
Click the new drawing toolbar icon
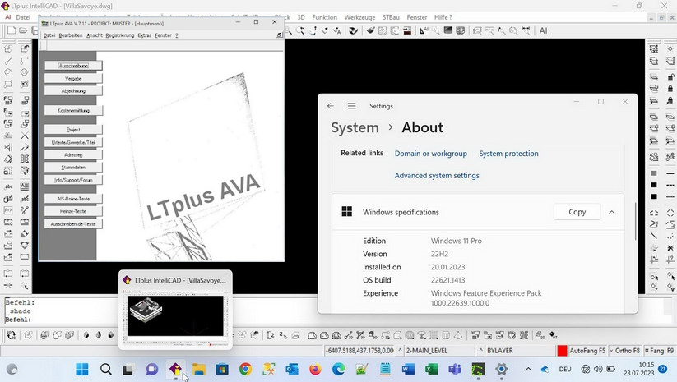pos(12,30)
